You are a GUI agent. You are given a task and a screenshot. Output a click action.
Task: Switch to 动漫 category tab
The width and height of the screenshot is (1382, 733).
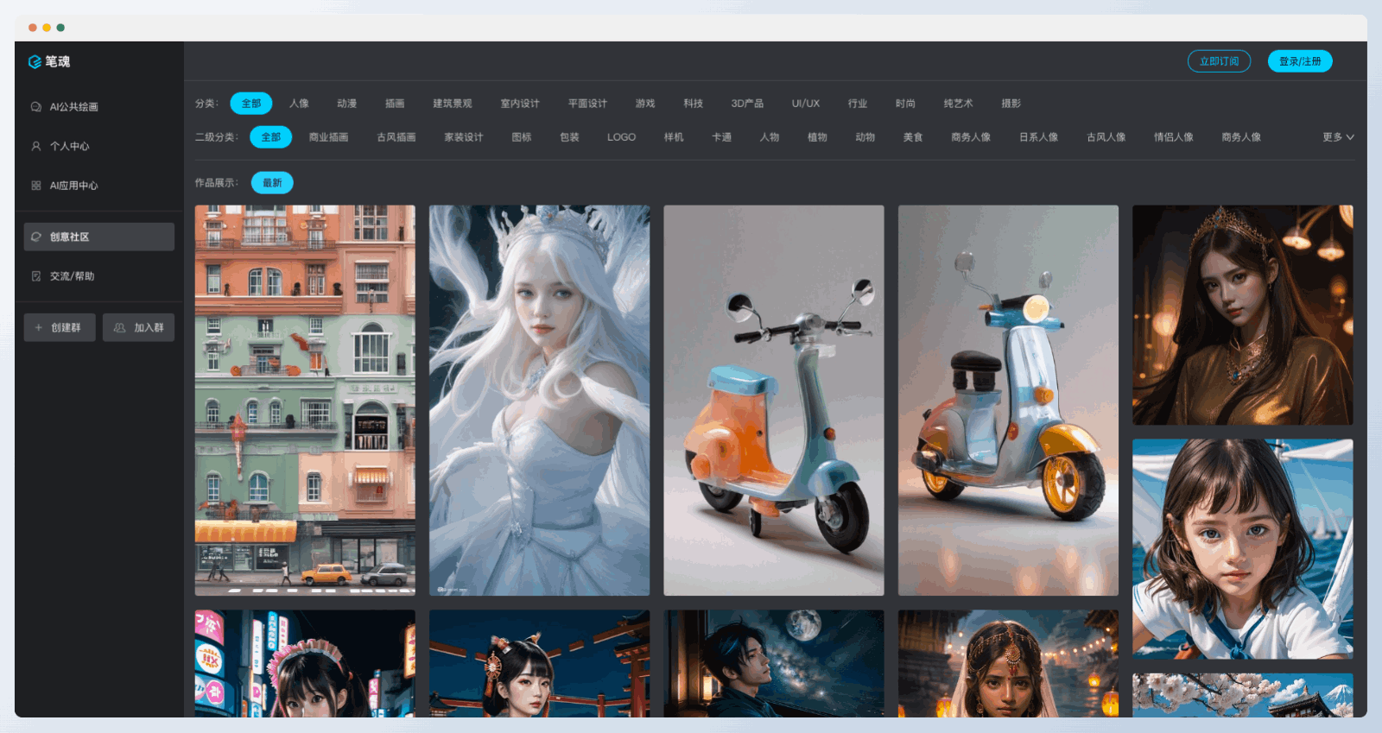coord(346,104)
